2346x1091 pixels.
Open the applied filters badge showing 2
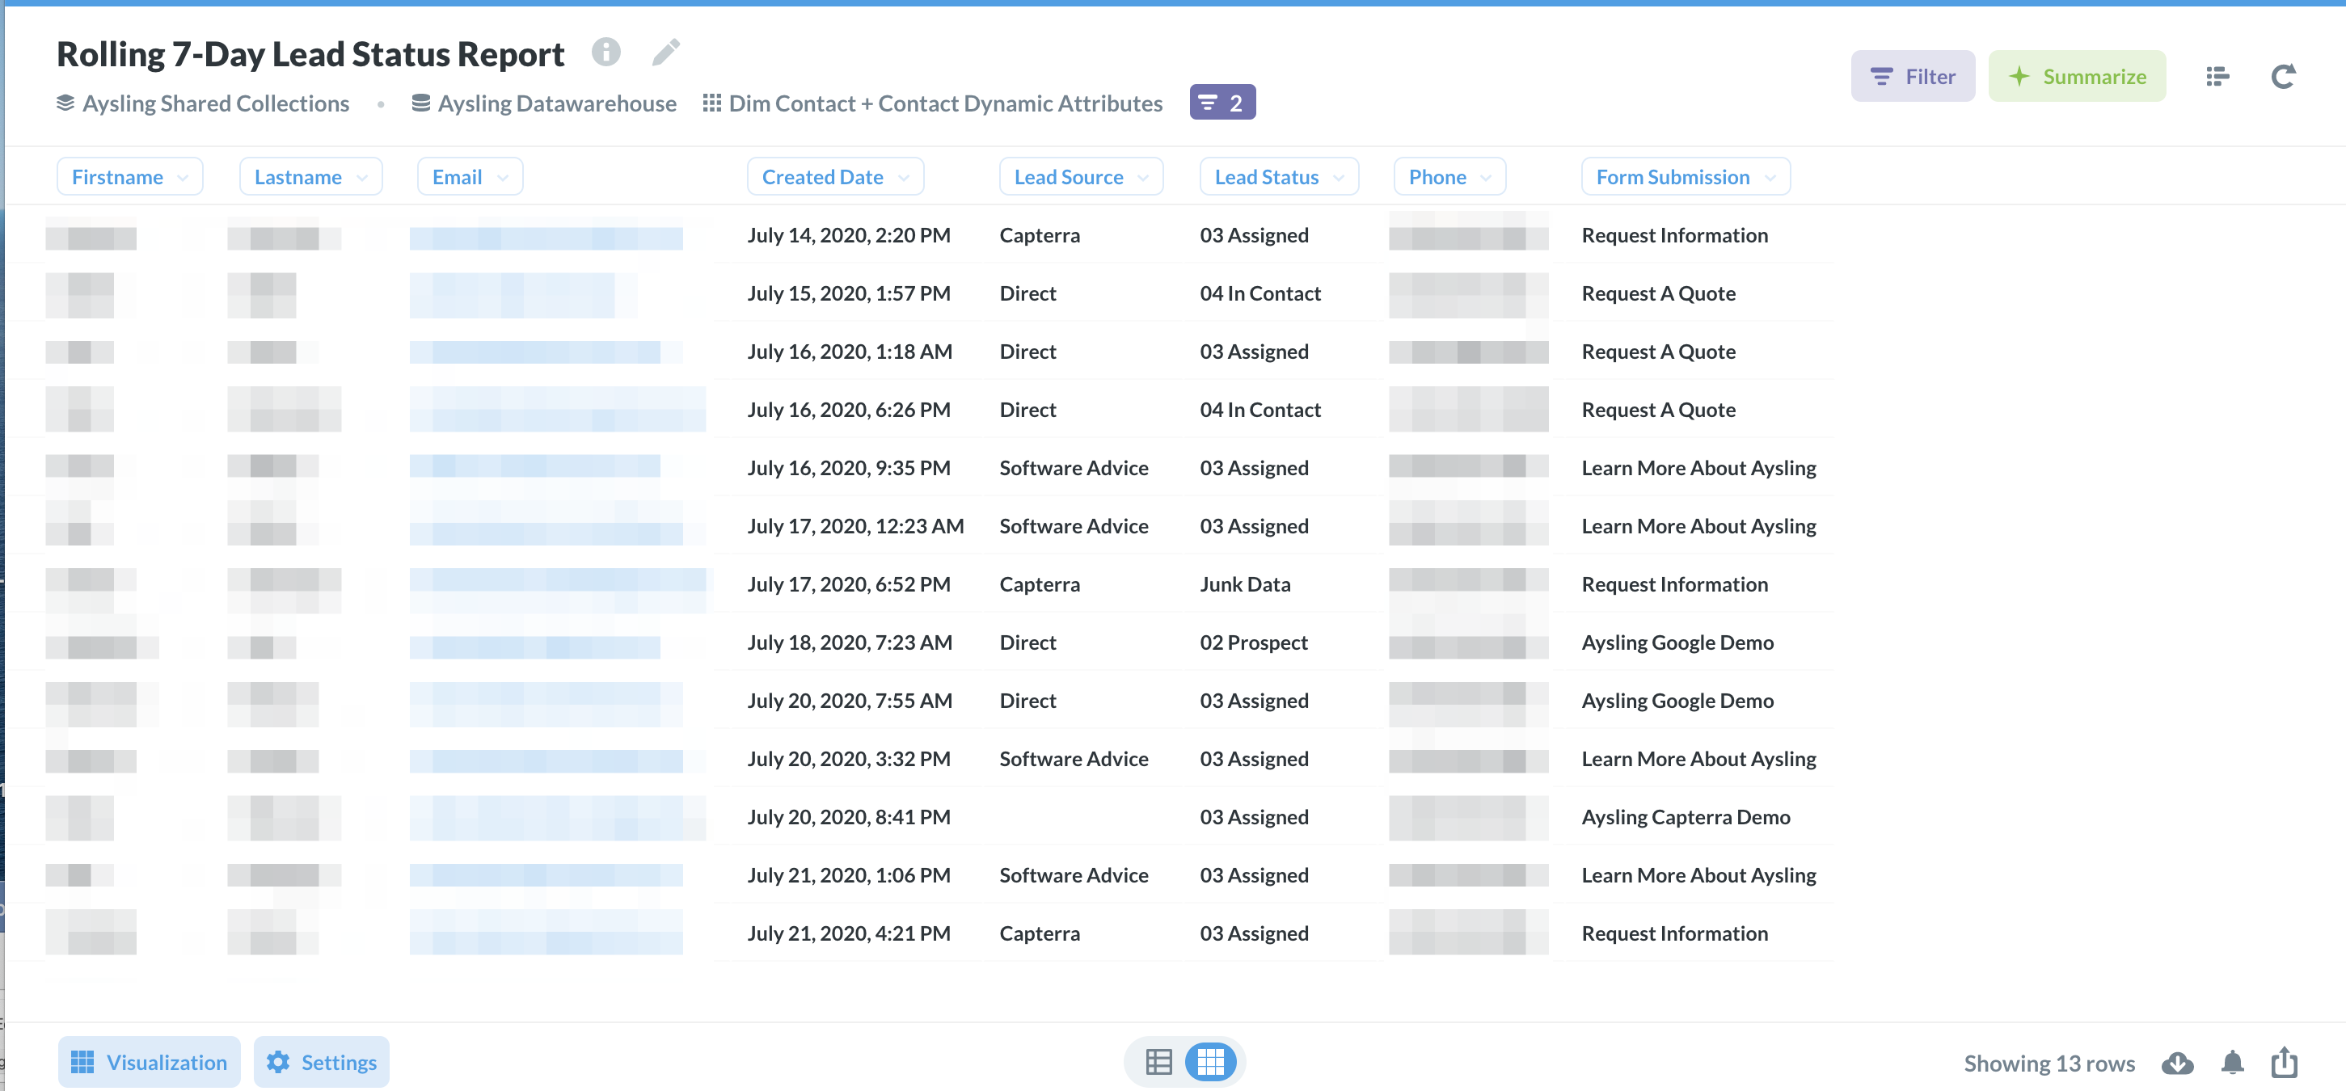pyautogui.click(x=1222, y=103)
